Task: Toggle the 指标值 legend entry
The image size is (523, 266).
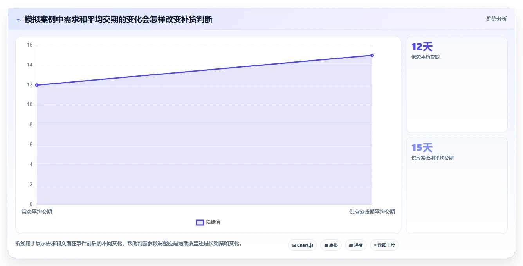Action: tap(208, 222)
